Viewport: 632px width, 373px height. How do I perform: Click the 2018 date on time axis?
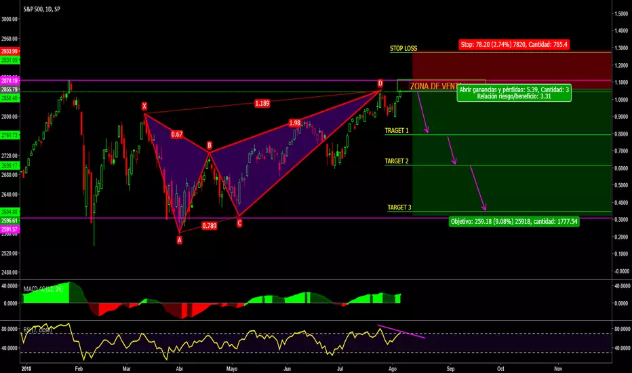(x=26, y=368)
